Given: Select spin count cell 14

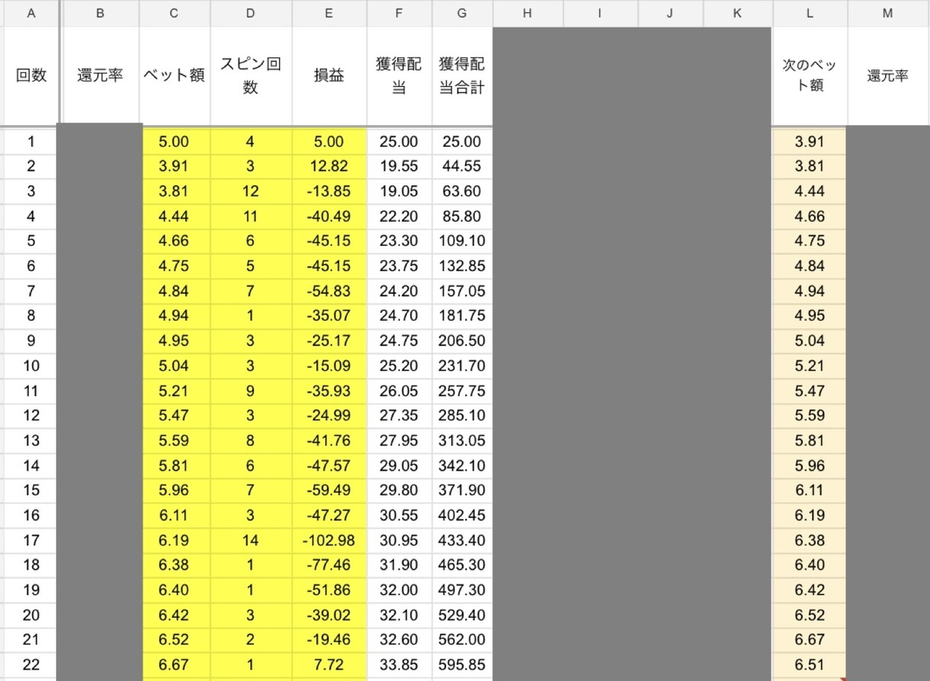Looking at the screenshot, I should (251, 540).
